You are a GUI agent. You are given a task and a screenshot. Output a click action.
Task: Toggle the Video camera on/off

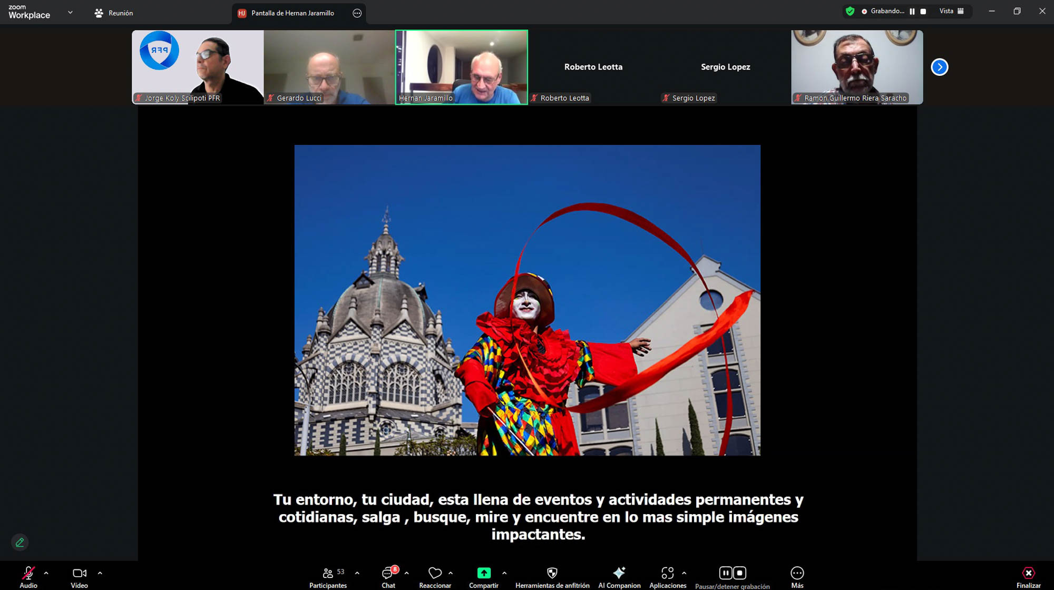79,573
